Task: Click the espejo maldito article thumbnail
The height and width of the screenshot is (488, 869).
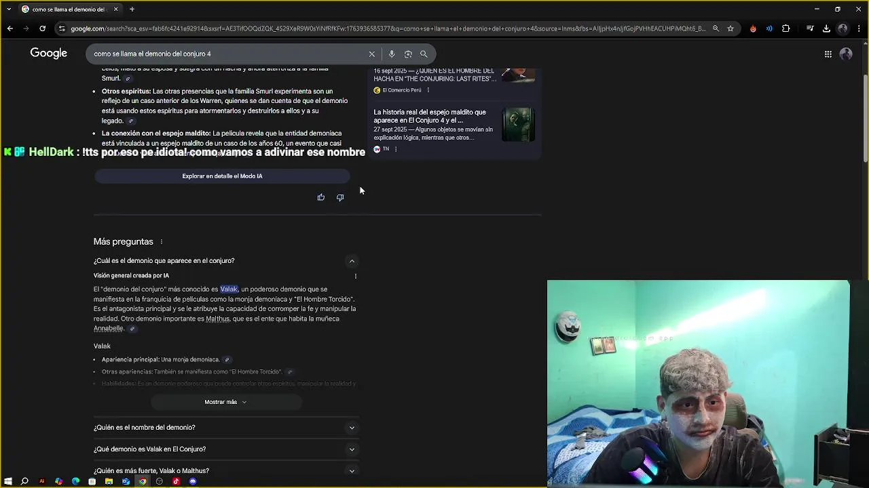Action: 518,125
